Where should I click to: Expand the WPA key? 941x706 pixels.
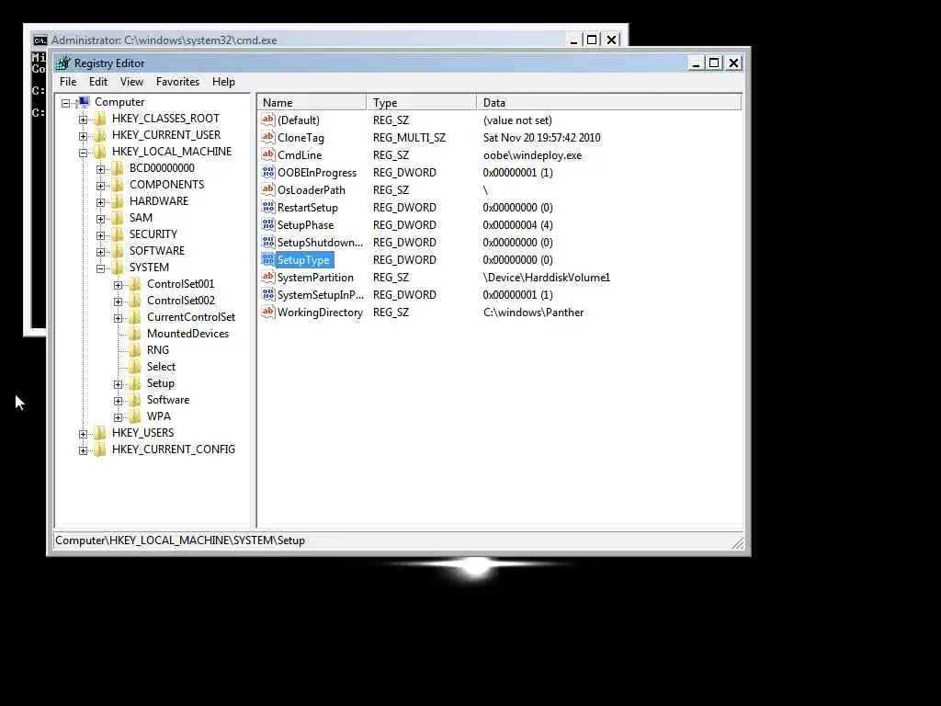[x=119, y=417]
